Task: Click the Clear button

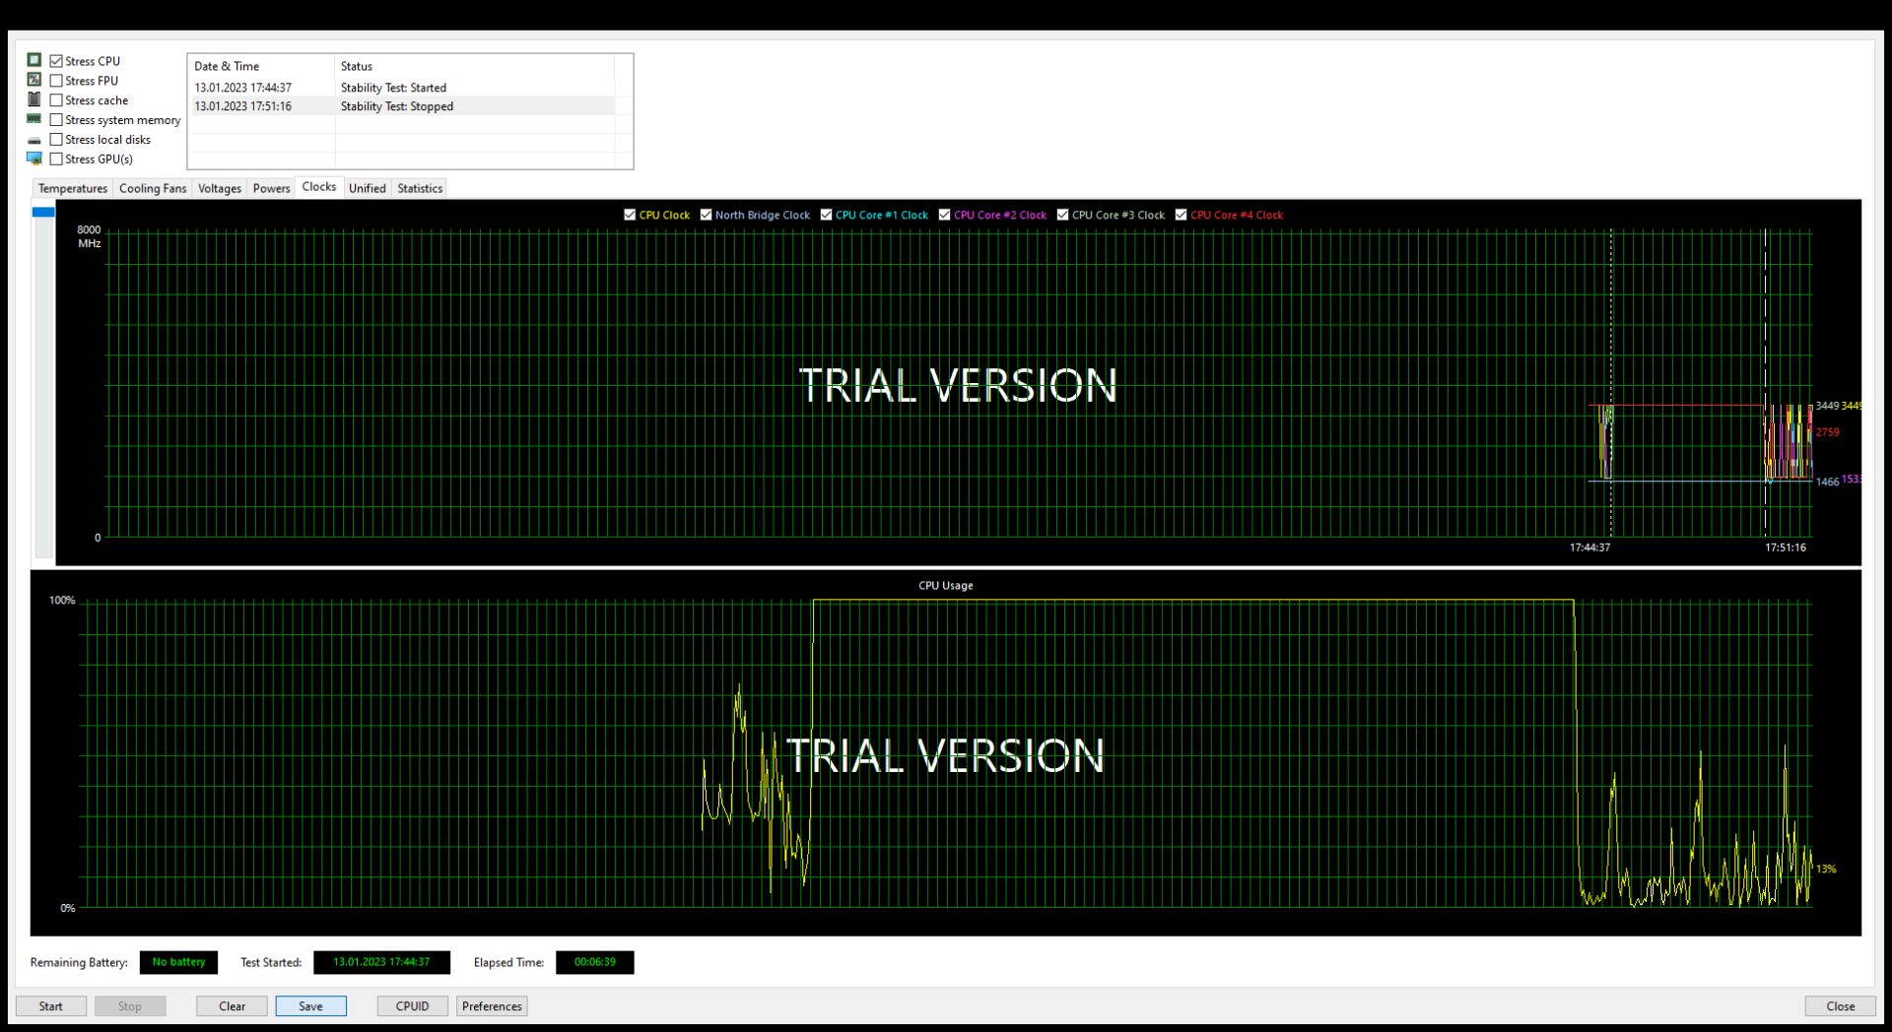Action: [233, 1006]
